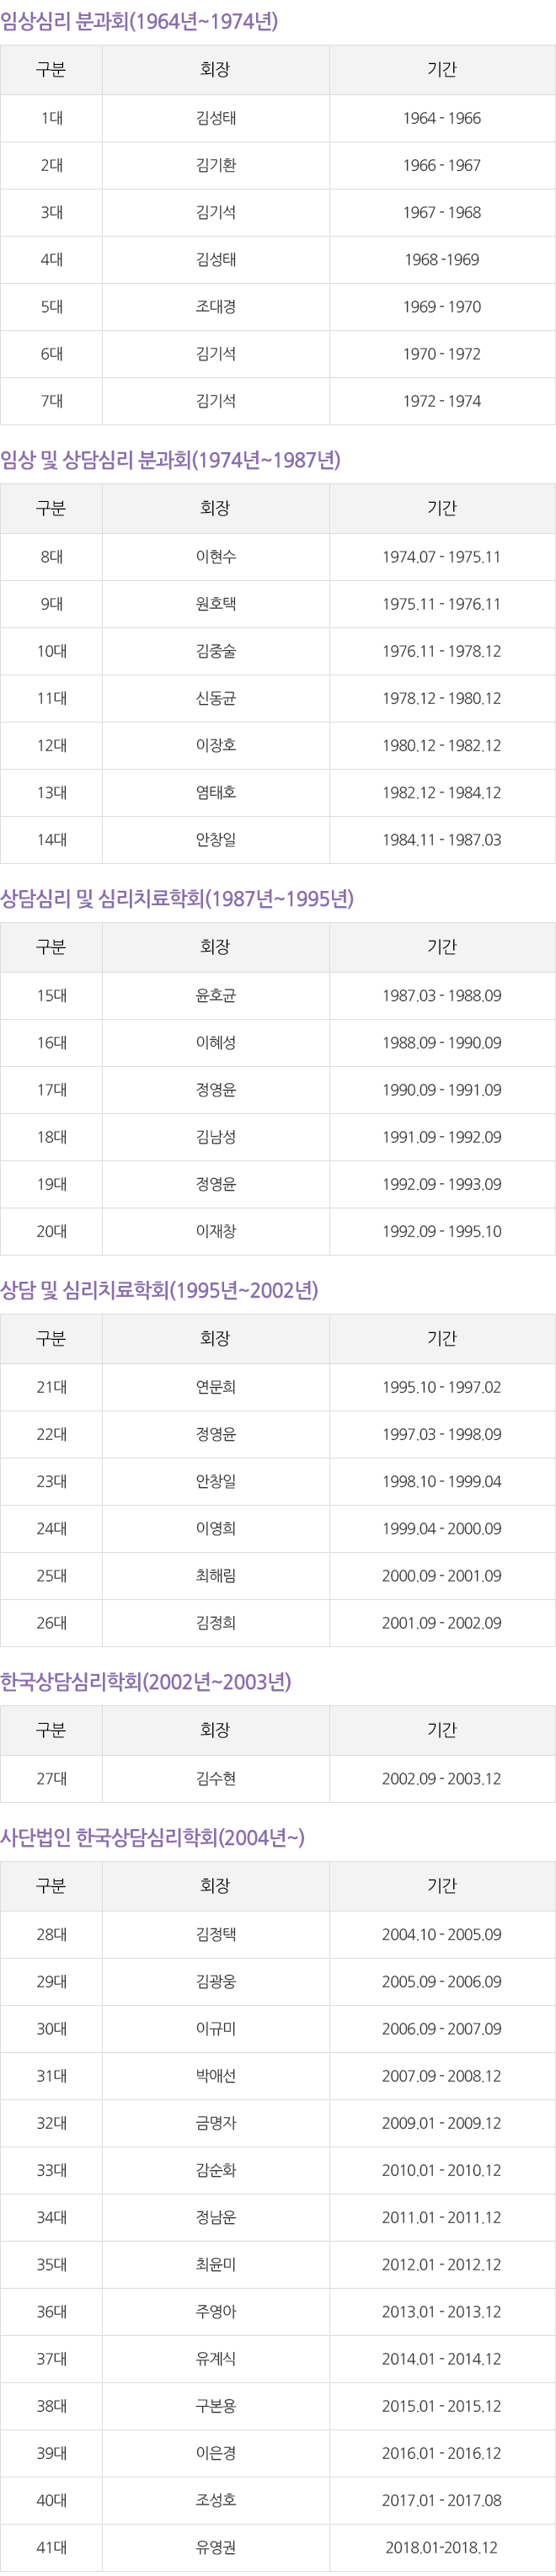Select the 41대 president 유영권

click(216, 2546)
